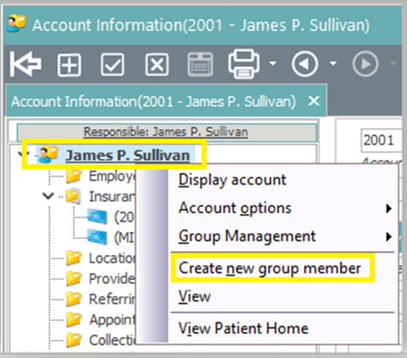Image resolution: width=407 pixels, height=358 pixels.
Task: Choose Create new group member
Action: 270,269
